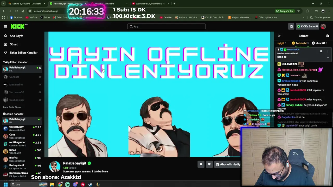Bookmark this page with the star icon
This screenshot has height=187, width=333.
point(298,11)
